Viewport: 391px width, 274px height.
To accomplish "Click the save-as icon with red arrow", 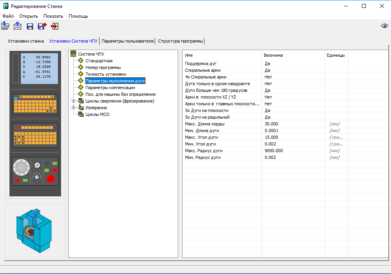I will pos(42,26).
